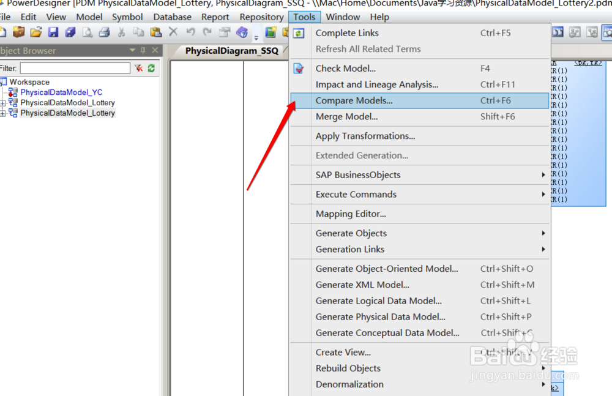Click Complete Links menu icon

tap(299, 33)
